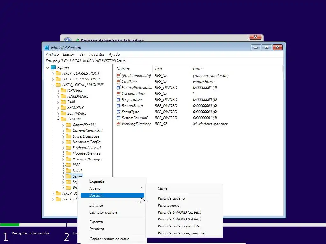Expand the HKEY_CLASSES_ROOT node
Screen dimensions: 326x244
53,73
